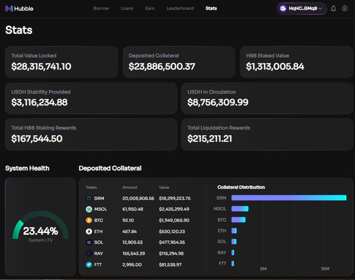Click the System LTV gauge

41,226
